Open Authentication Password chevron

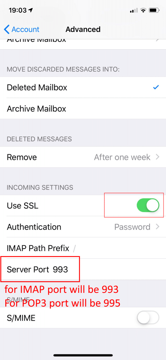point(158,227)
